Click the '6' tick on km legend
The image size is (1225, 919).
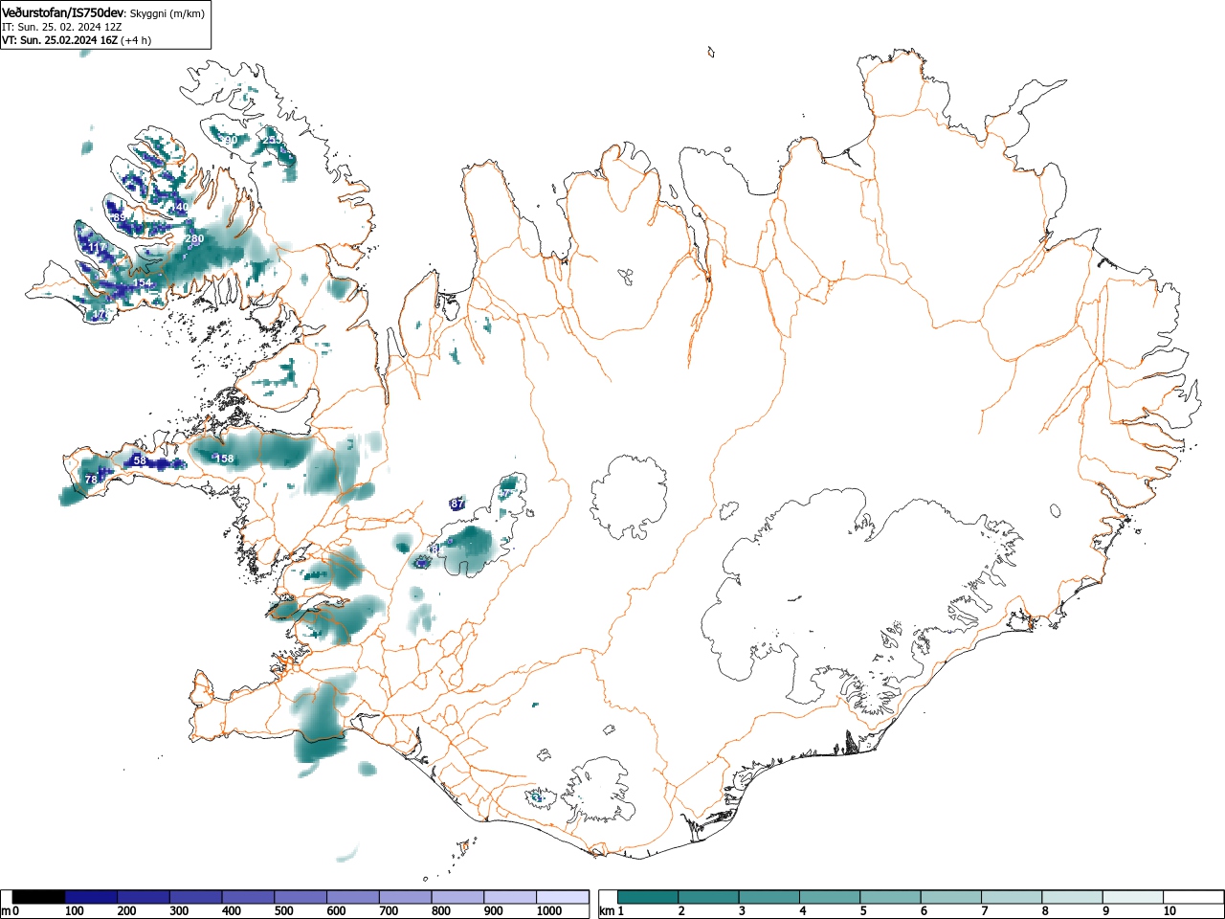point(924,911)
